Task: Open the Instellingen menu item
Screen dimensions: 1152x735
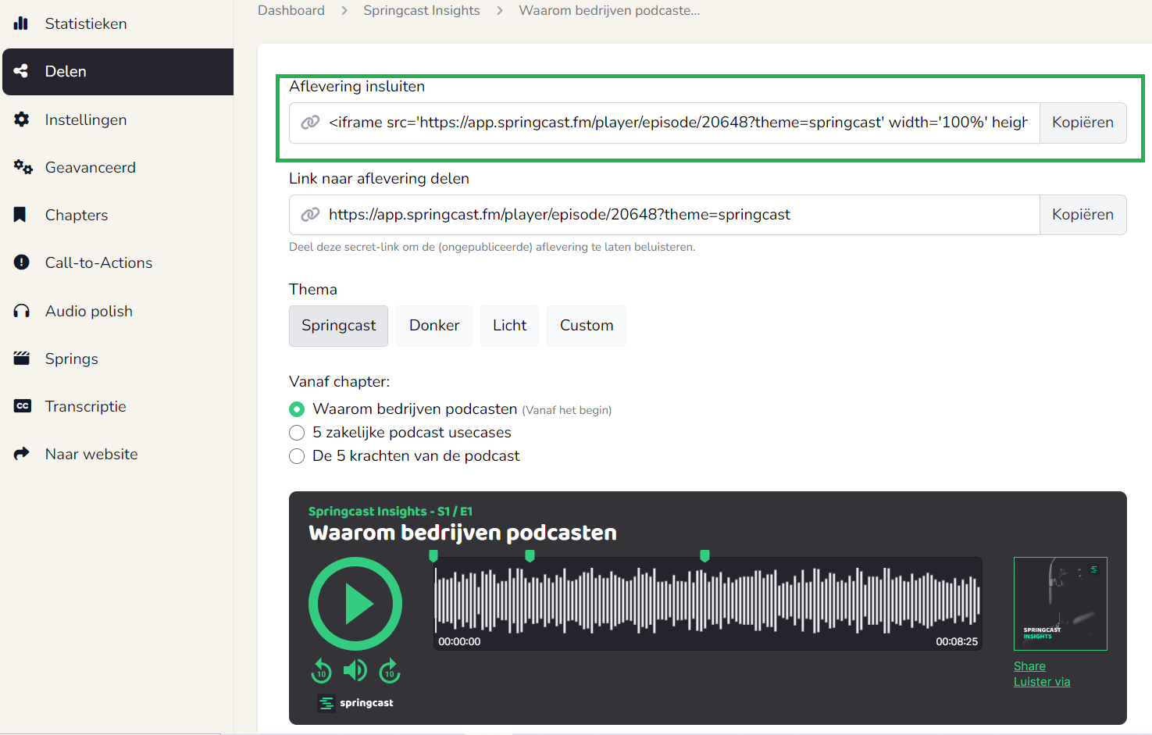Action: click(86, 120)
